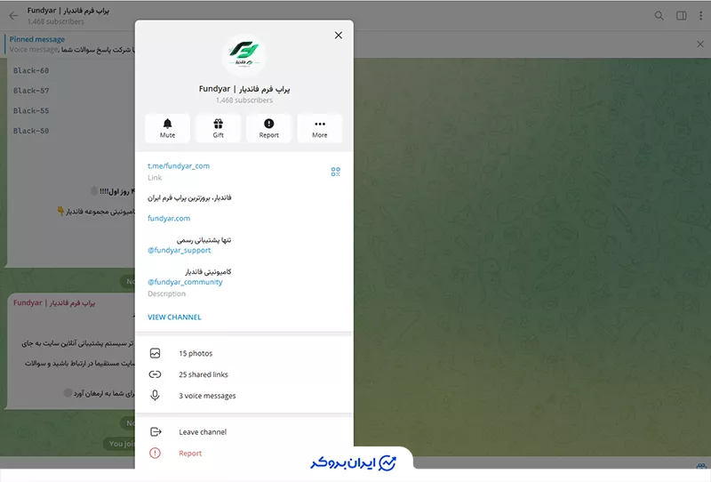
Task: Click the Black-50 text in chat
Action: [x=31, y=130]
